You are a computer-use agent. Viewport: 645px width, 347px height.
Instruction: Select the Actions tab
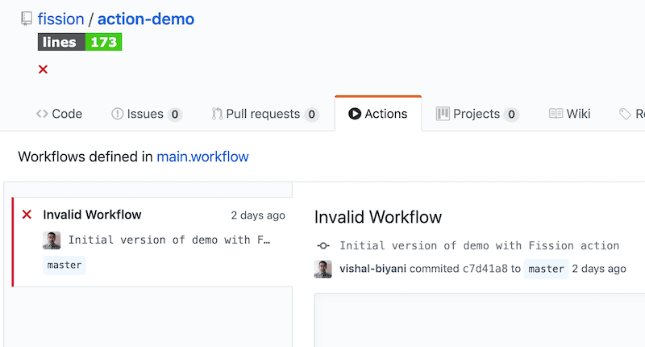pos(378,114)
